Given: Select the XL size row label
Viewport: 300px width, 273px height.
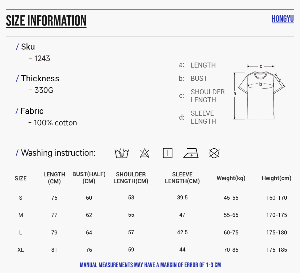Looking at the screenshot, I should pos(21,250).
